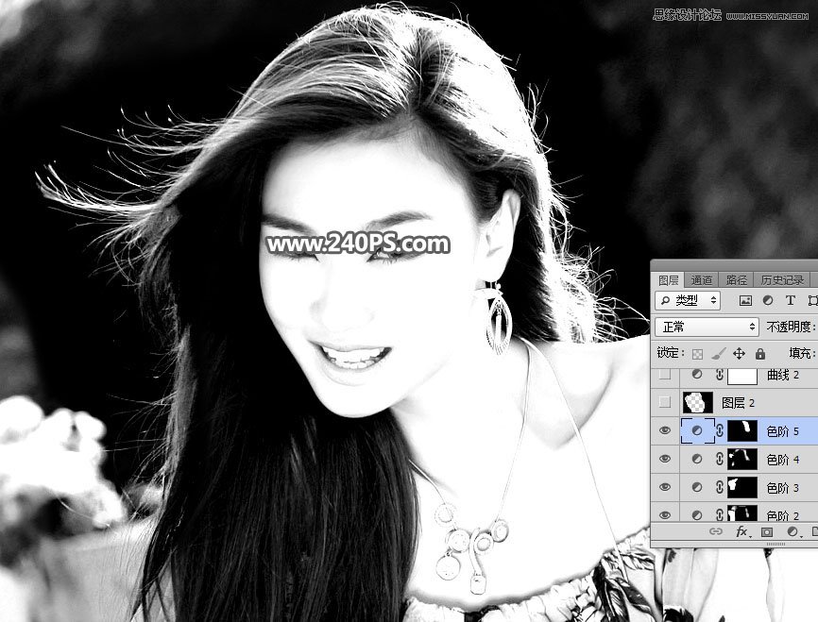Unlink mask on 色阶 3 layer

(720, 487)
